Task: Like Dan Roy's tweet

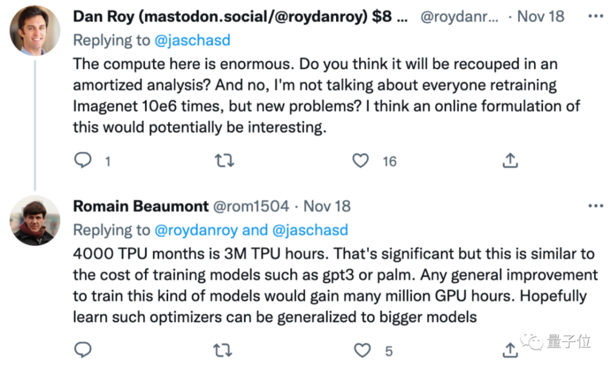Action: [360, 160]
